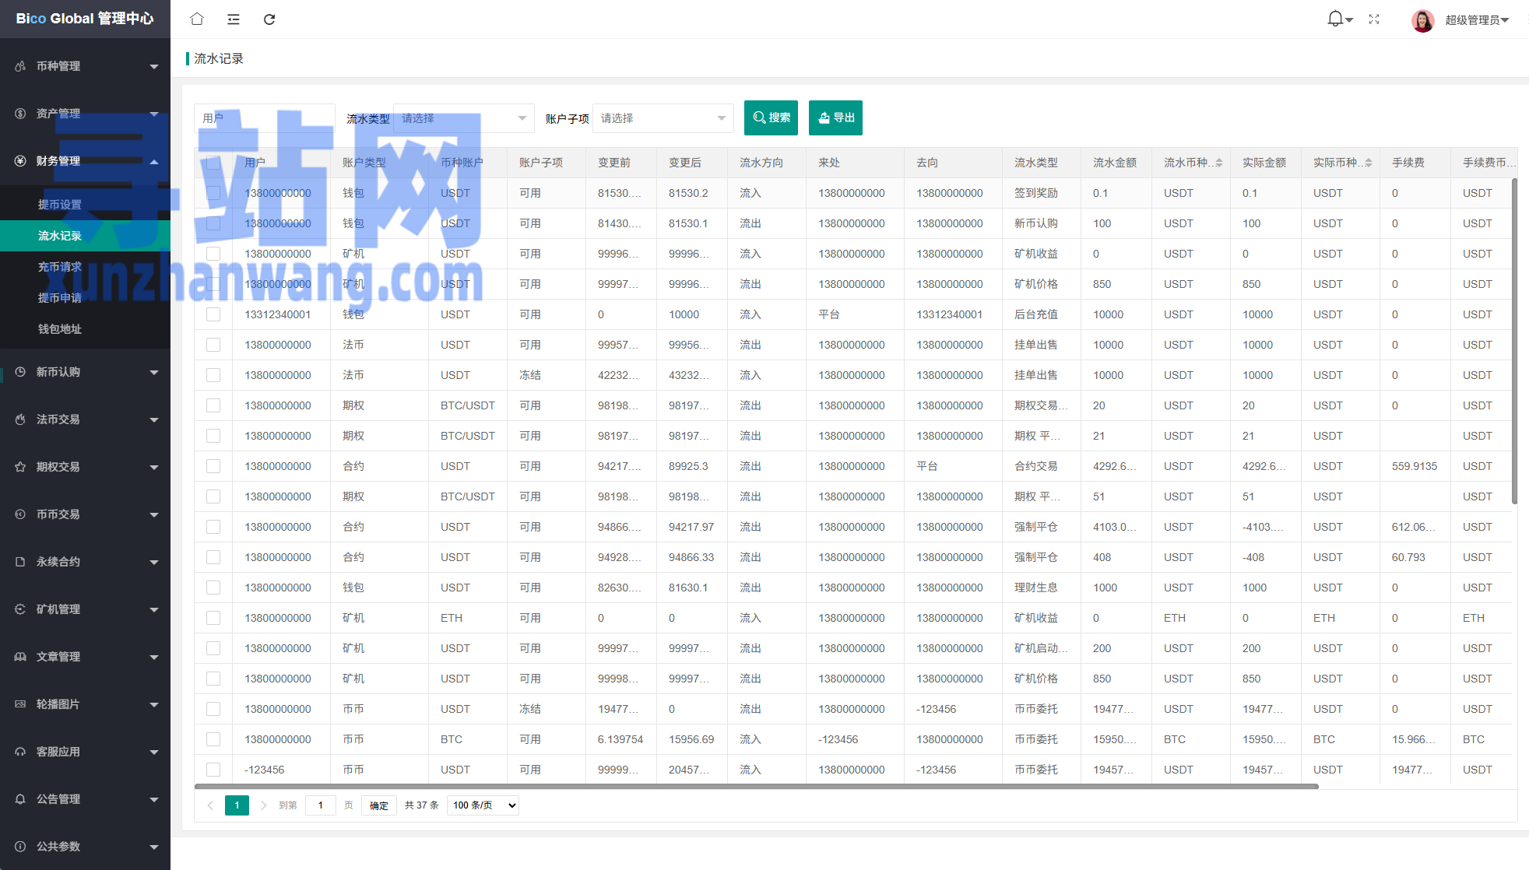The width and height of the screenshot is (1529, 870).
Task: Click the 用户 search input field
Action: (x=264, y=118)
